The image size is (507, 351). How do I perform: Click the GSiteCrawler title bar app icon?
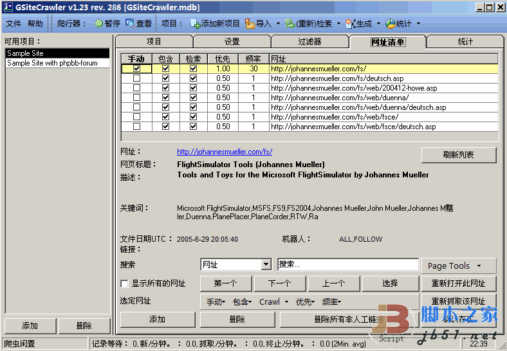6,7
